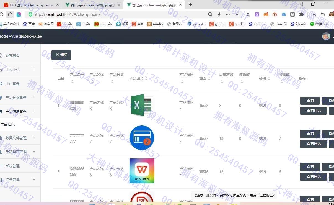Screen dimensions: 334x205
Task: Sort by the 产品描述 column
Action: click(182, 82)
